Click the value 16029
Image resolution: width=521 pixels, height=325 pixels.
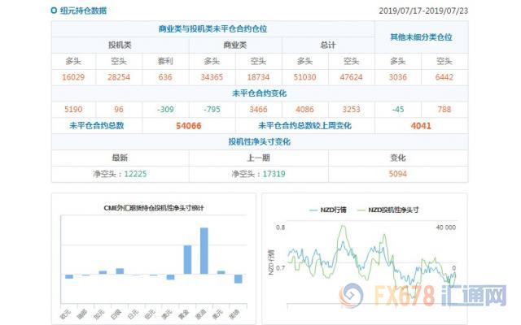pyautogui.click(x=73, y=77)
